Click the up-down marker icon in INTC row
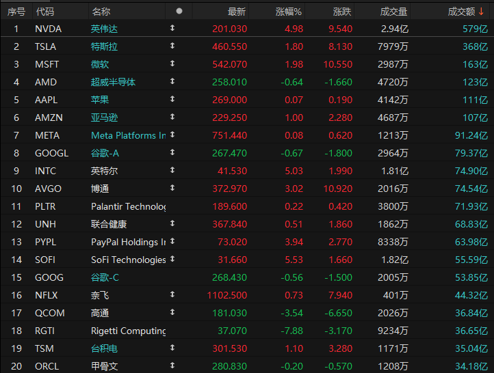 pyautogui.click(x=172, y=170)
